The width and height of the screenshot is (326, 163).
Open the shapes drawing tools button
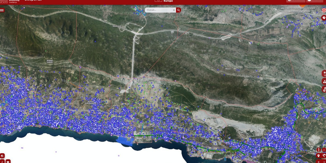coord(324,81)
